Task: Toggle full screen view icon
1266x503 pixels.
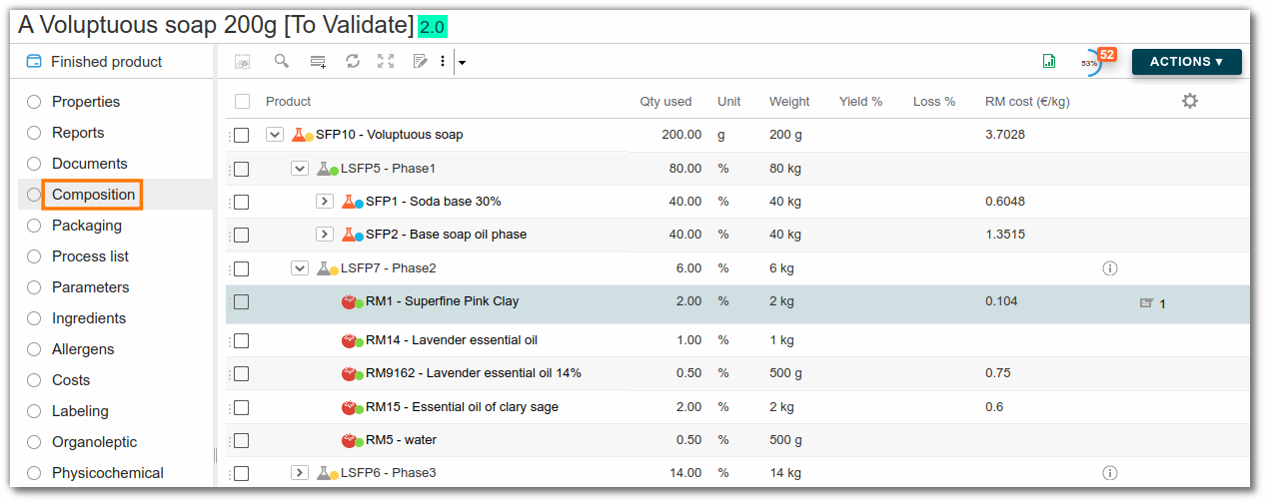Action: point(386,61)
